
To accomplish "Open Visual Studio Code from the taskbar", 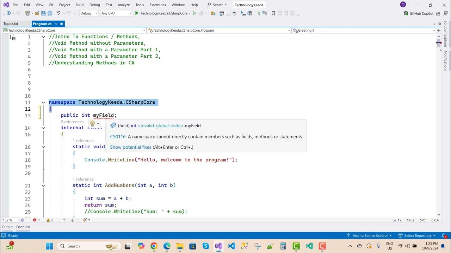I will [x=231, y=246].
